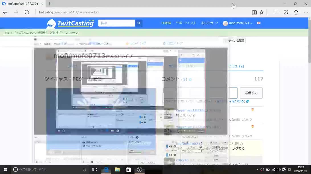Image resolution: width=311 pixels, height=174 pixels.
Task: Block the first sugimura1972hab comment
Action: [x=247, y=120]
